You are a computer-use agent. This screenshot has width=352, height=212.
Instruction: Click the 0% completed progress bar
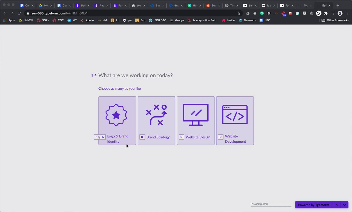[271, 207]
